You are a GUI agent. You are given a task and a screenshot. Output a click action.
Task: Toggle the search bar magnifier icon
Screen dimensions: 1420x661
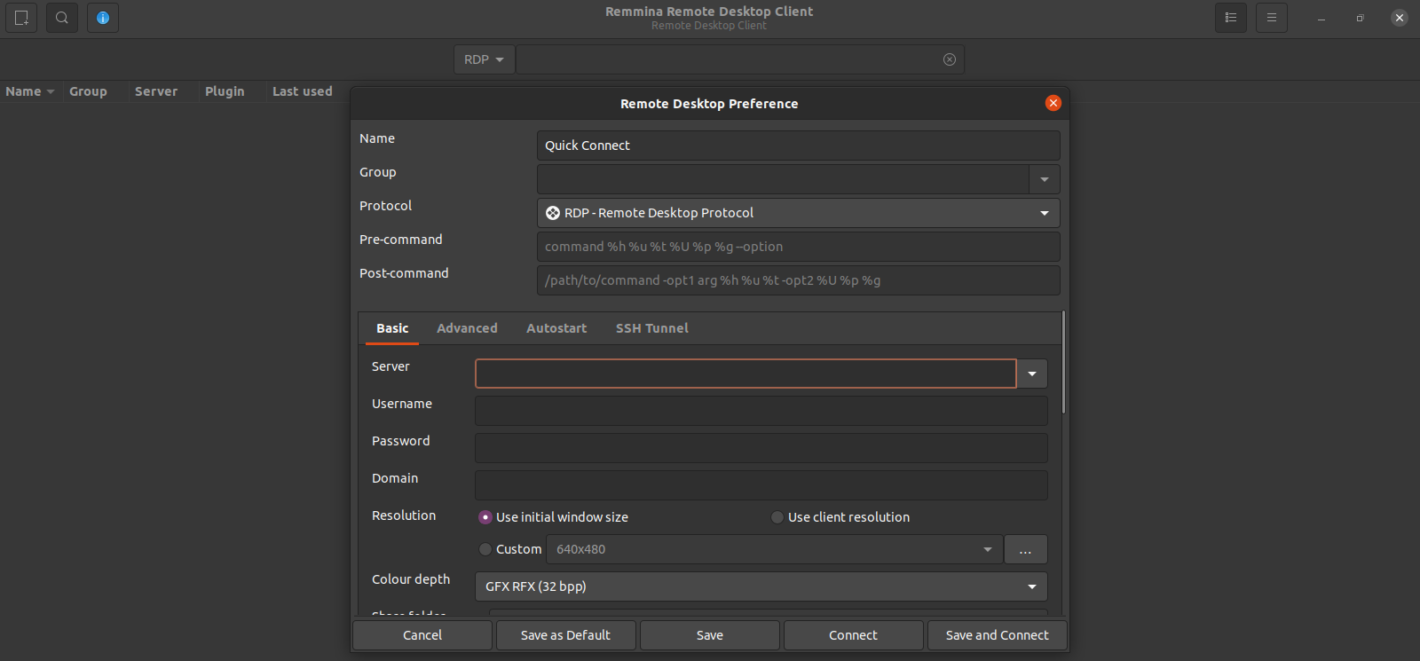[x=62, y=18]
